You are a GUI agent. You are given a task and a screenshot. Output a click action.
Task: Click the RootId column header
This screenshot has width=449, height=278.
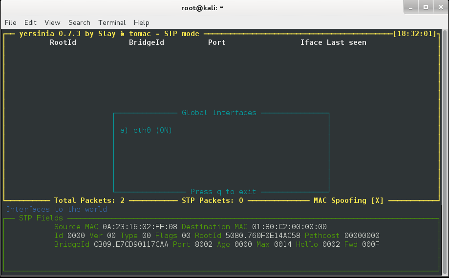pyautogui.click(x=63, y=42)
